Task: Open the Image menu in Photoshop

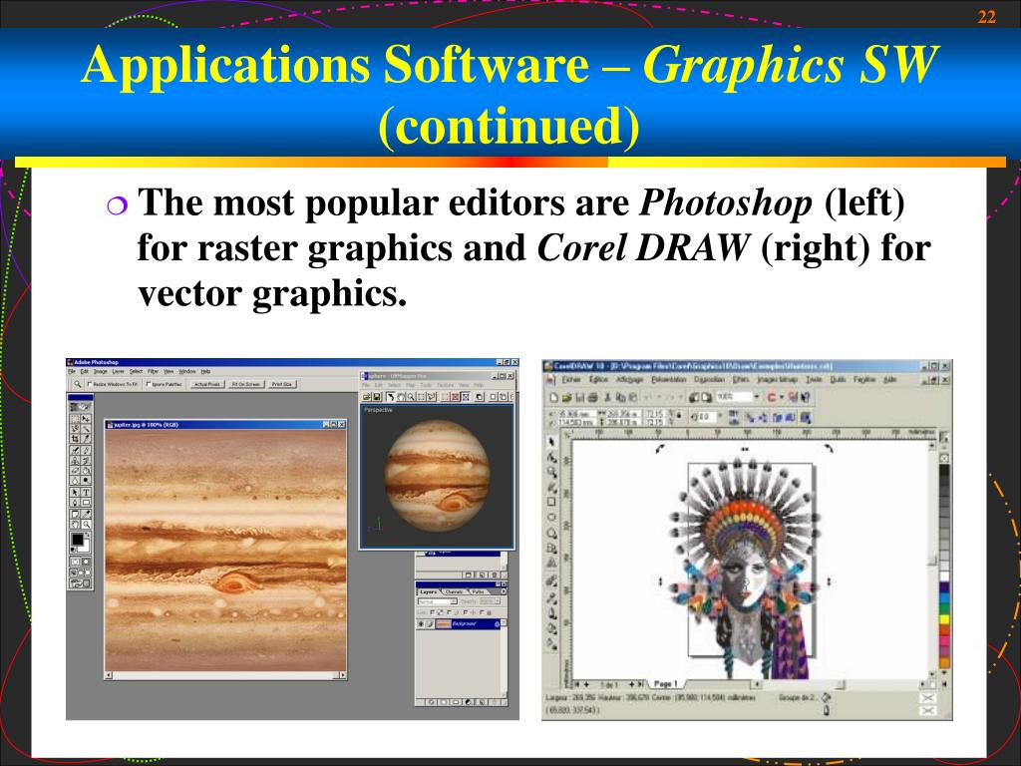Action: [101, 371]
